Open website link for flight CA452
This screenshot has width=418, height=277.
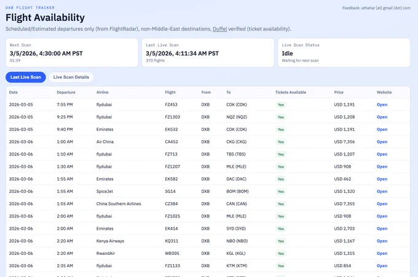point(382,142)
